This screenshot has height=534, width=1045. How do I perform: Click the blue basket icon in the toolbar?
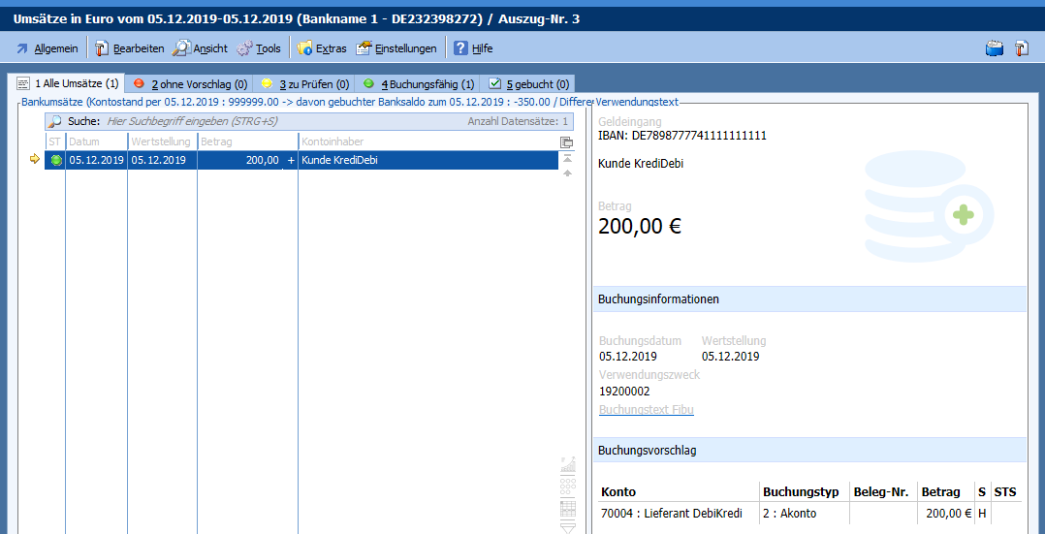click(x=994, y=48)
